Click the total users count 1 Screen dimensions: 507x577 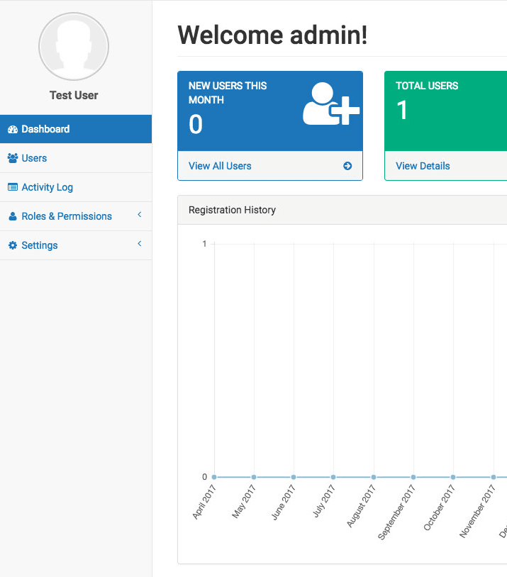tap(402, 110)
